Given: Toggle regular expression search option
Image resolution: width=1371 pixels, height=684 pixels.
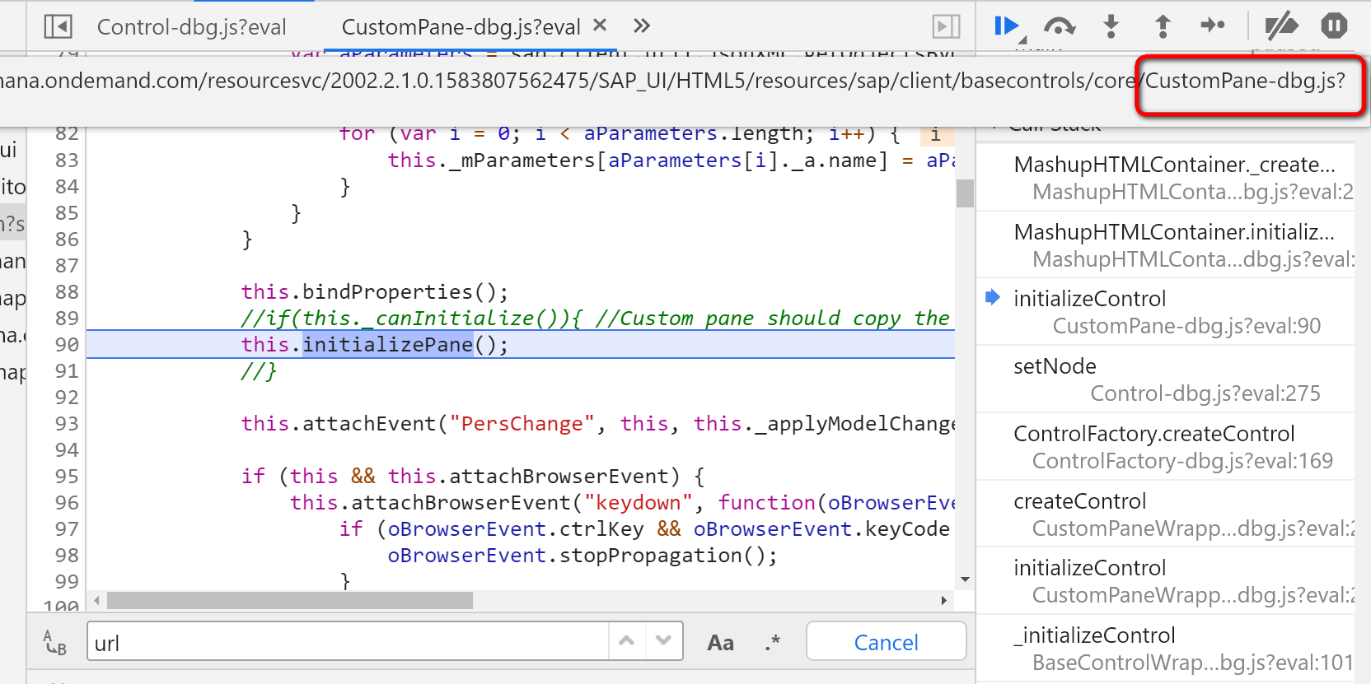Looking at the screenshot, I should point(772,643).
